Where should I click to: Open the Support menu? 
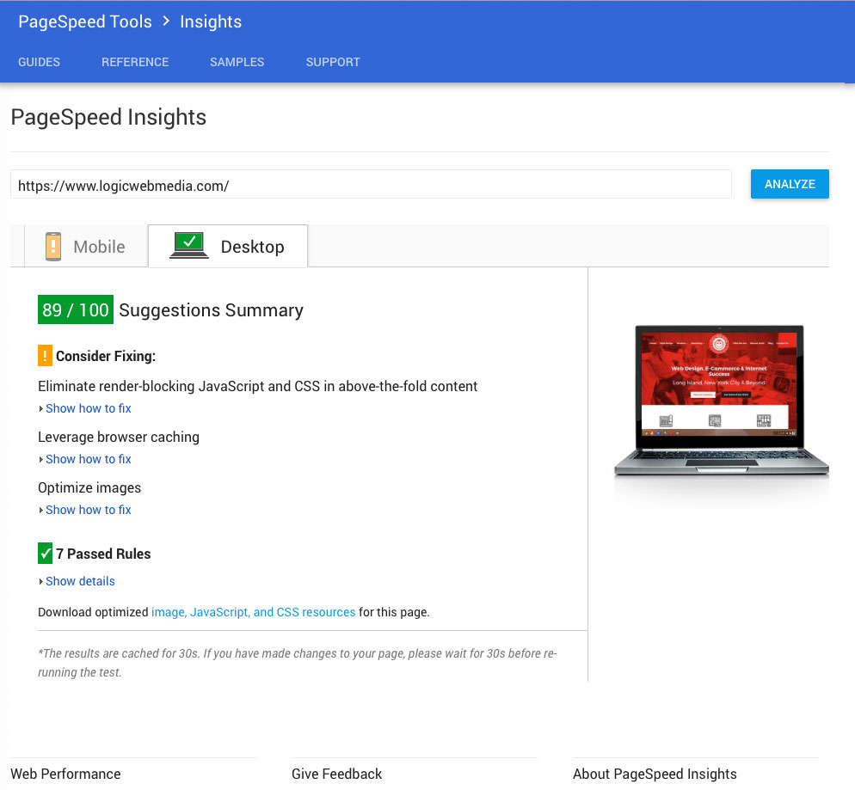pyautogui.click(x=333, y=62)
